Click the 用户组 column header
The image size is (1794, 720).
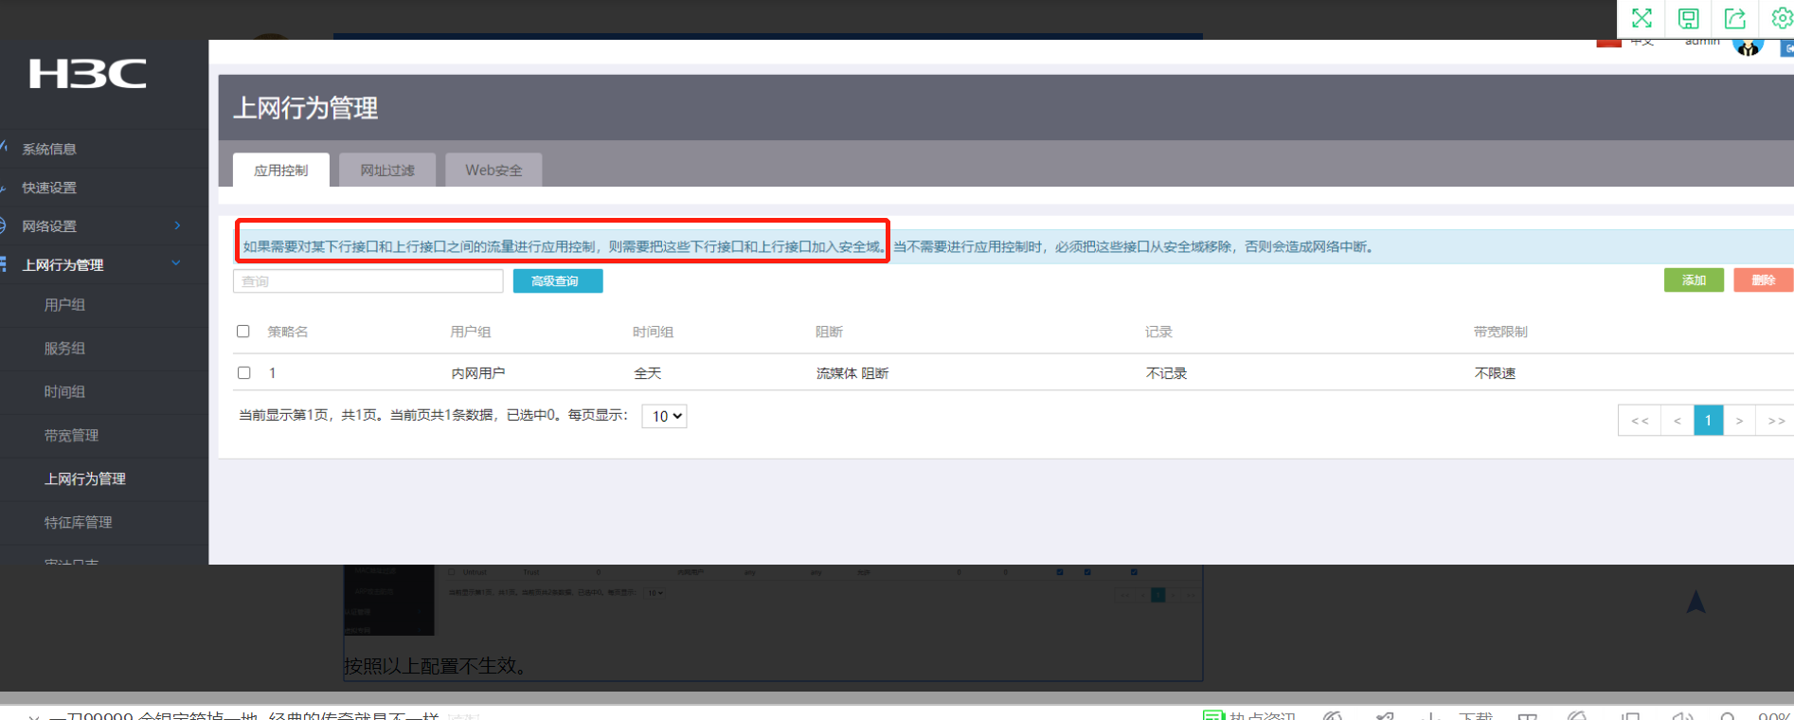click(471, 332)
